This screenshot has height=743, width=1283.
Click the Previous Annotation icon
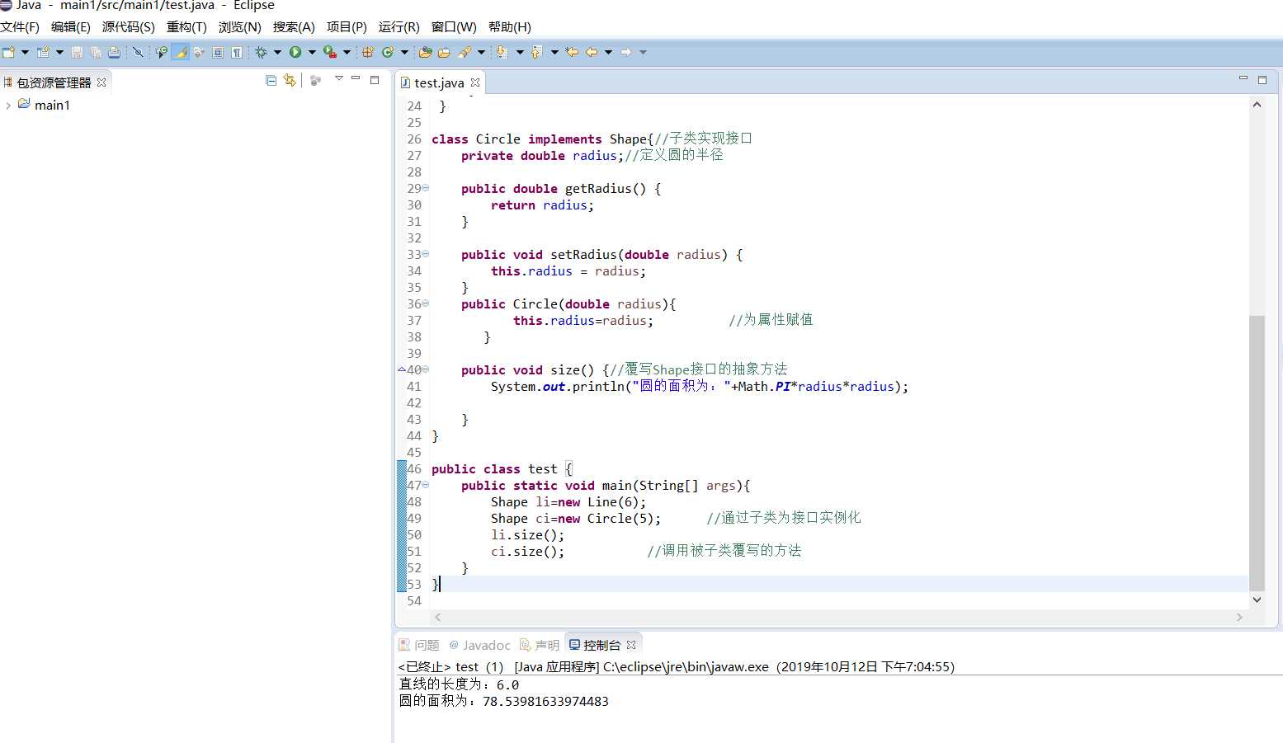[536, 52]
